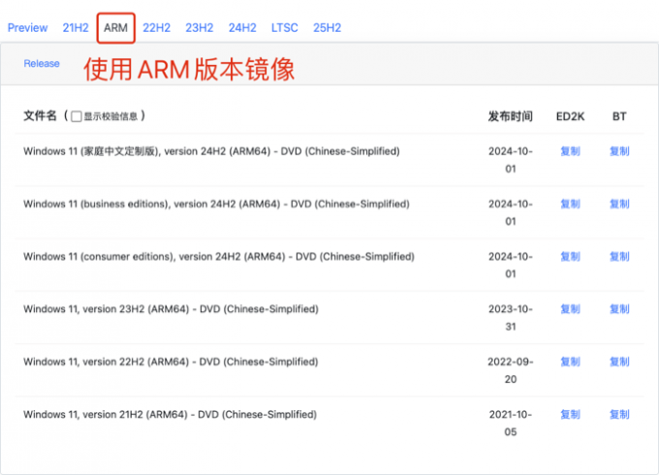Open the 25H2 tab
The width and height of the screenshot is (659, 475).
(x=327, y=28)
